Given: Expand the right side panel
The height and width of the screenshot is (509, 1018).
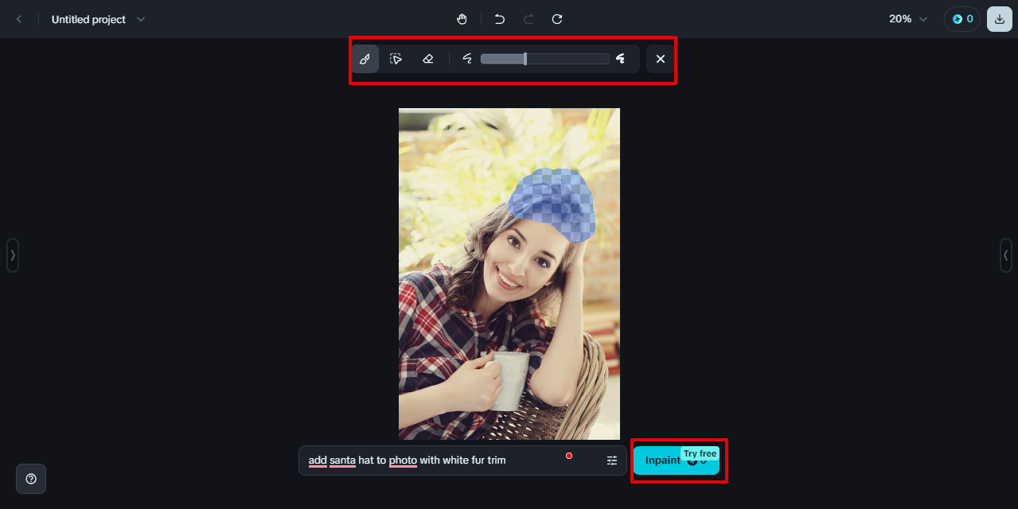Looking at the screenshot, I should (1005, 255).
